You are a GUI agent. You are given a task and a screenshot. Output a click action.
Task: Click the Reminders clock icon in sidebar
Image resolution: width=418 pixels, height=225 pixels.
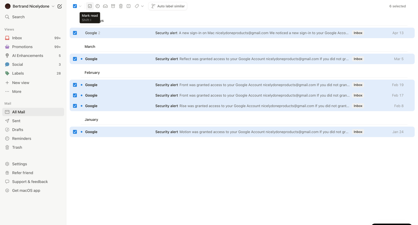click(7, 138)
